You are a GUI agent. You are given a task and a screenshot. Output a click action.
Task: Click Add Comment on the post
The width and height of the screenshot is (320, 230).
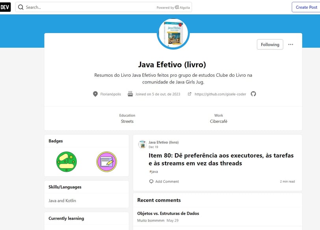167,182
